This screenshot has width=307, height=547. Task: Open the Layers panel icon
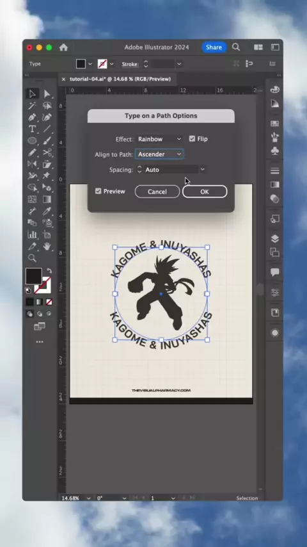(275, 239)
